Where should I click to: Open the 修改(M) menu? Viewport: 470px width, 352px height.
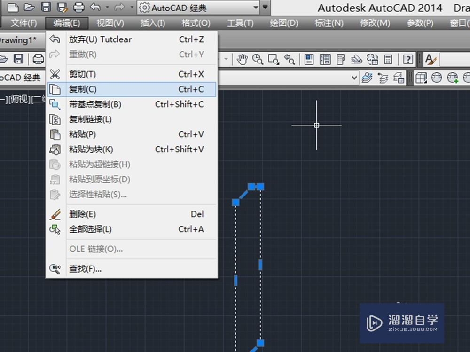click(375, 23)
